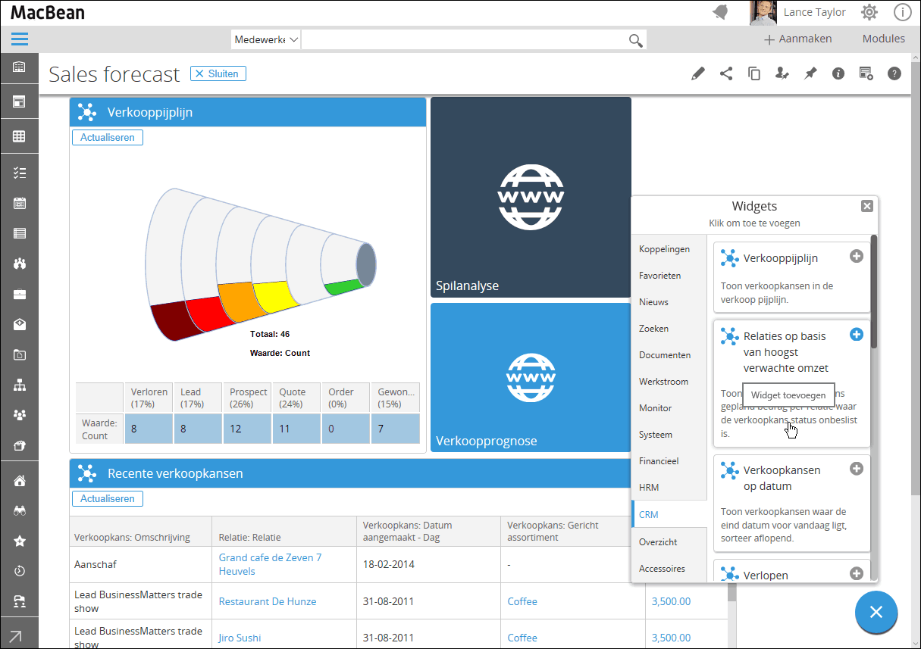Click the pencil edit icon in dashboard toolbar

point(697,73)
